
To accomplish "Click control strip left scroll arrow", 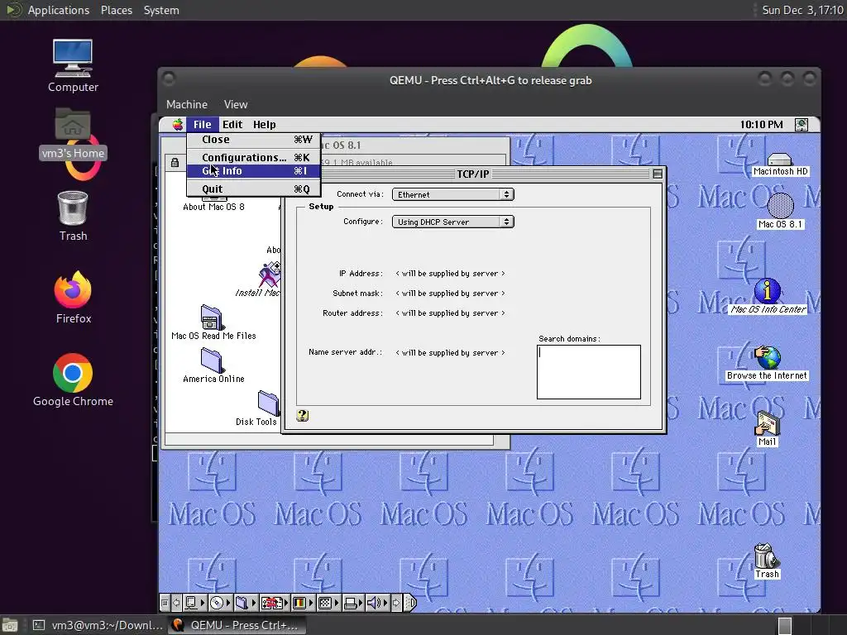I will click(176, 603).
